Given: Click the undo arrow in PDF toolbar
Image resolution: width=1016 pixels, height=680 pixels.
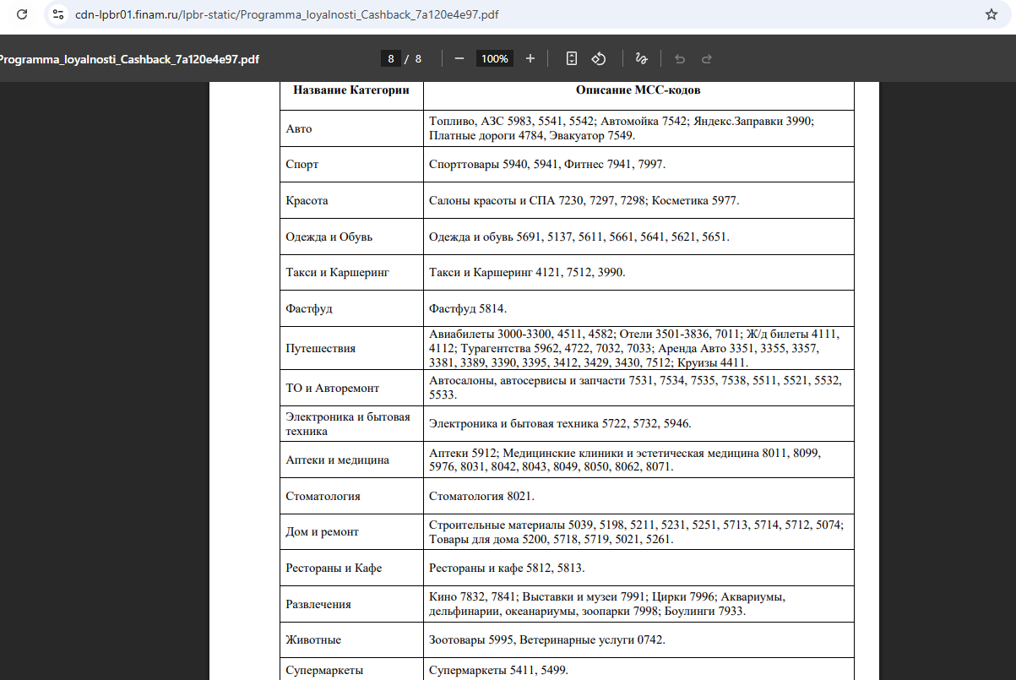Looking at the screenshot, I should [680, 58].
